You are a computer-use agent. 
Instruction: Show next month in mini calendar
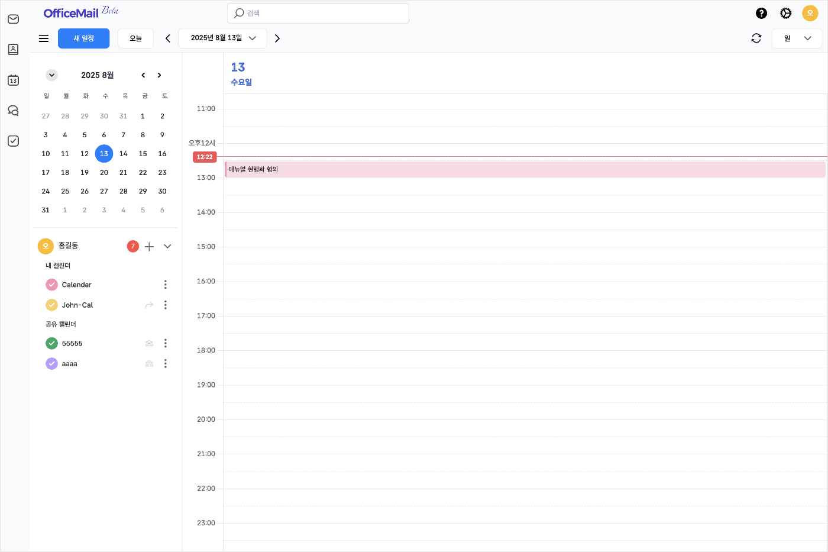point(159,75)
